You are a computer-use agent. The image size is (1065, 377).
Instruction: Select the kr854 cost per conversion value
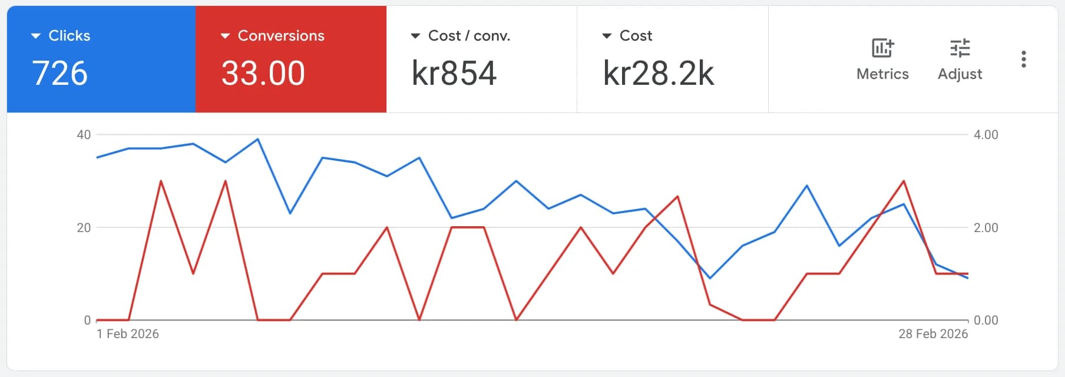coord(454,74)
